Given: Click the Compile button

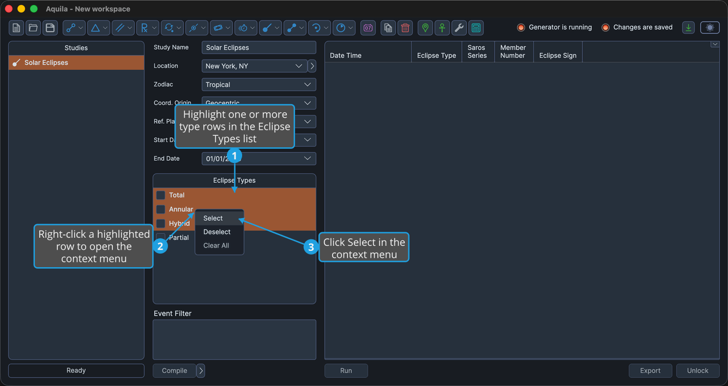Looking at the screenshot, I should 175,371.
